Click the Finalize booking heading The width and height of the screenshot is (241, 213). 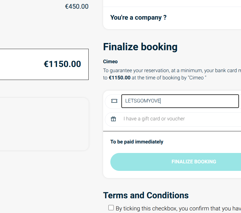click(x=140, y=47)
